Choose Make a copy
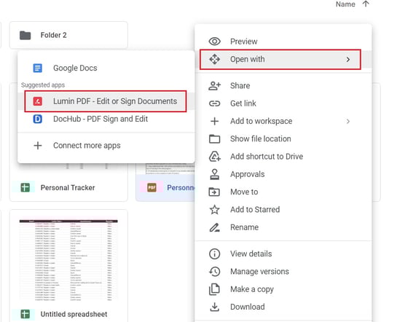This screenshot has height=322, width=397. (x=283, y=289)
